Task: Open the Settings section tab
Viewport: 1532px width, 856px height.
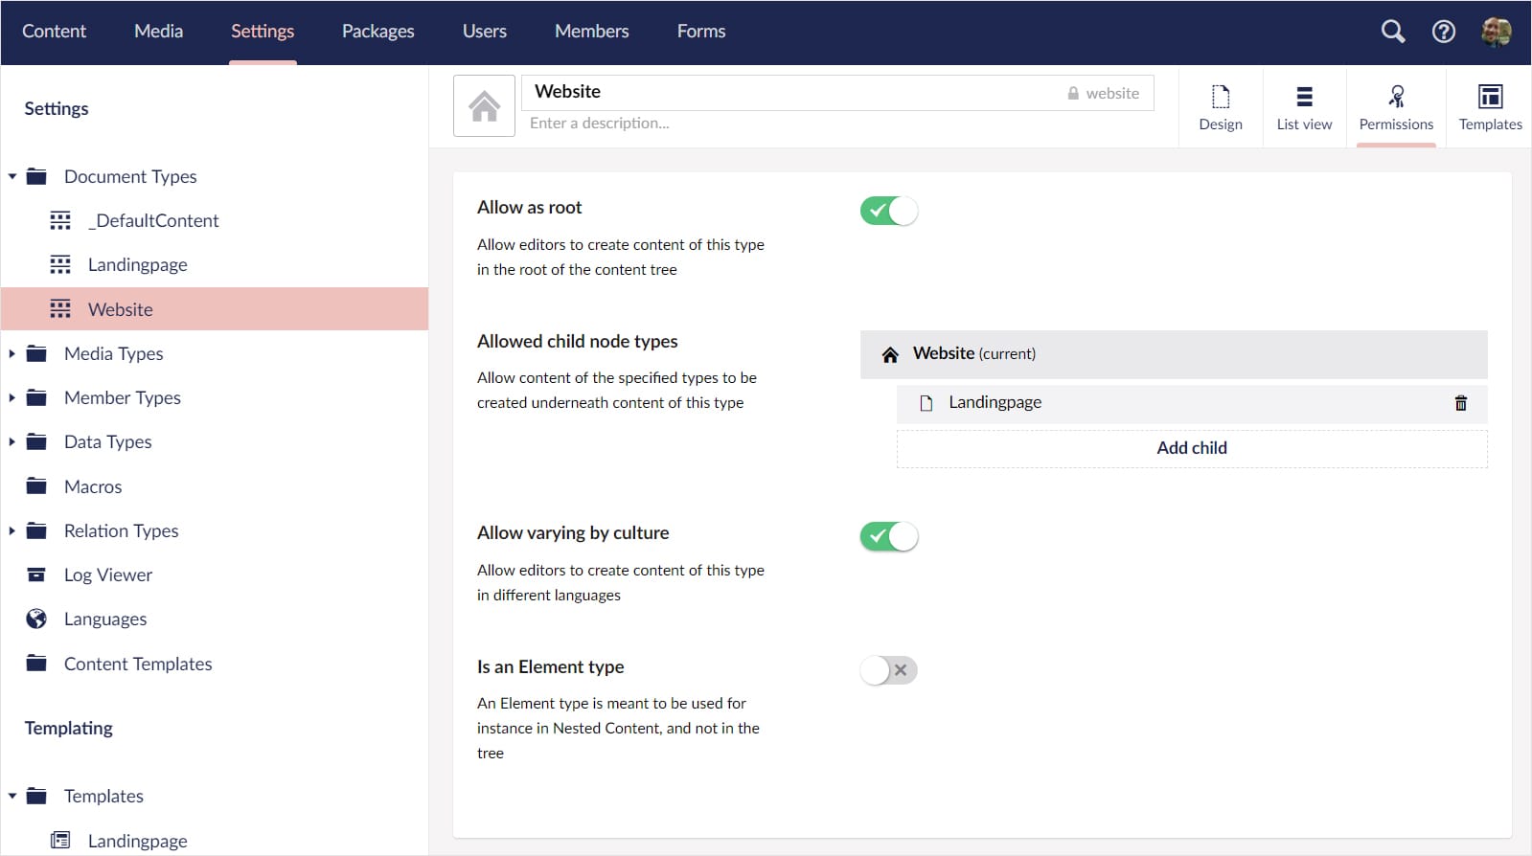Action: point(263,32)
